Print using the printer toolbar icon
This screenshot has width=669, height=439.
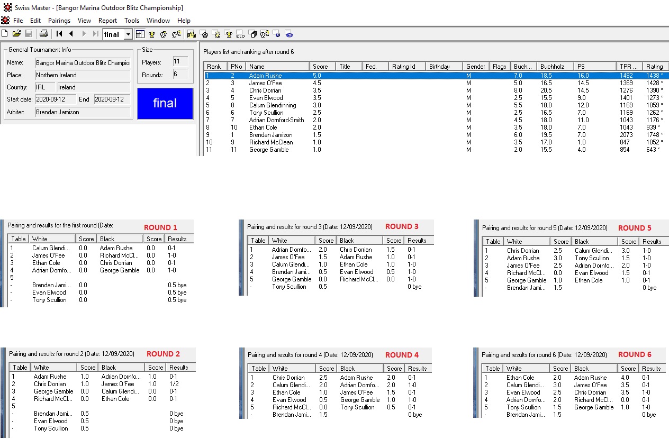[x=44, y=34]
